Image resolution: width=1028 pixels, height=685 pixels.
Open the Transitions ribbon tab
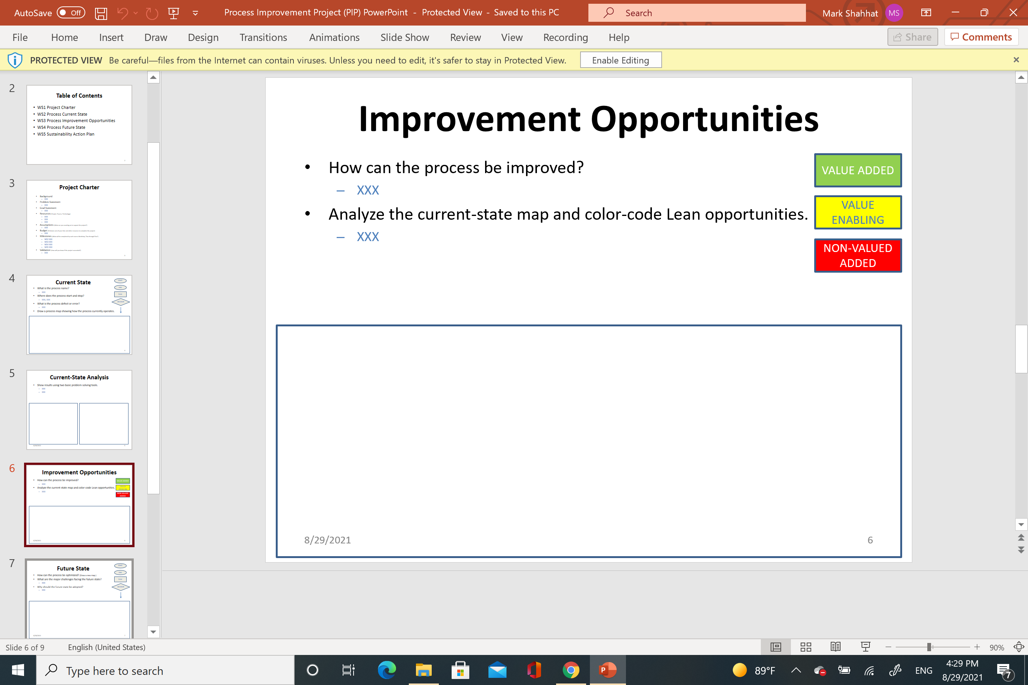263,38
